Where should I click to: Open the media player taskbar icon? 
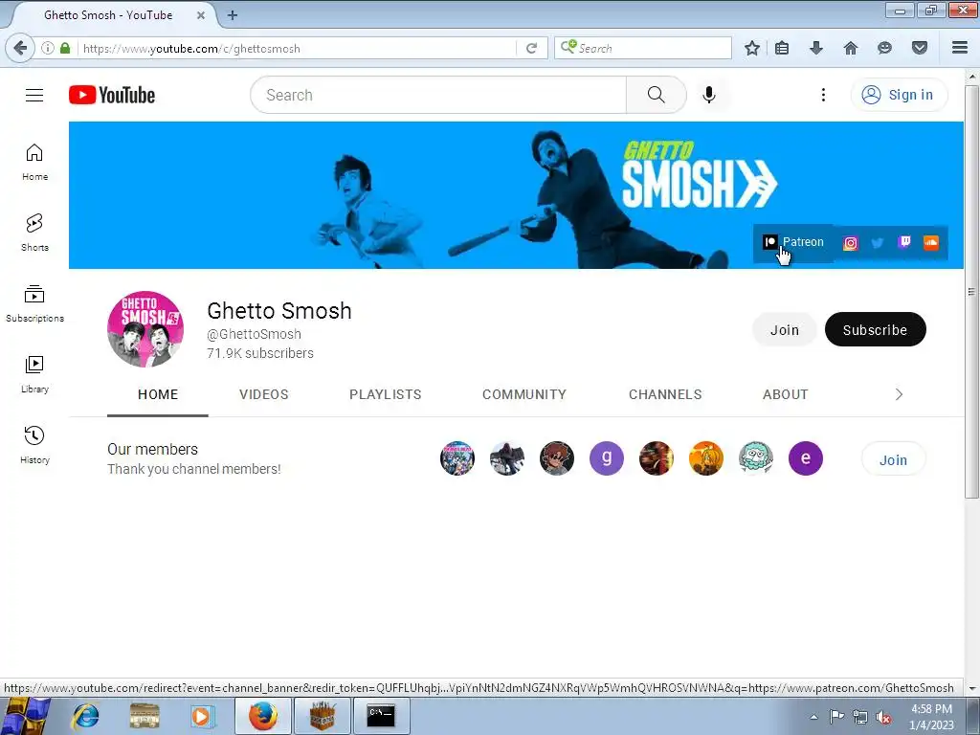point(201,716)
